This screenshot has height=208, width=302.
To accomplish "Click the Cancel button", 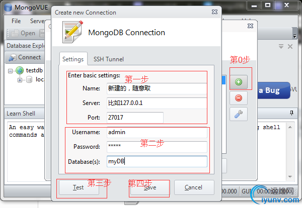I will pyautogui.click(x=194, y=187).
